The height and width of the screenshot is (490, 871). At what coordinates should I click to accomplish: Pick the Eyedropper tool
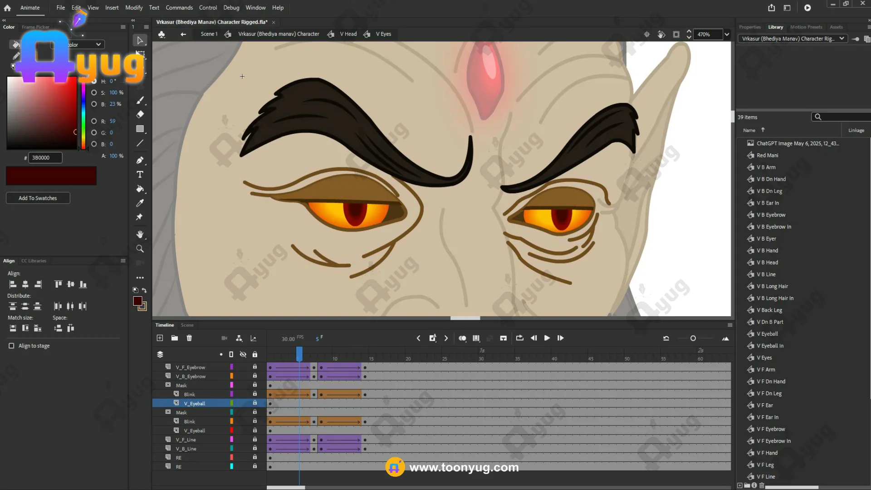pos(140,203)
